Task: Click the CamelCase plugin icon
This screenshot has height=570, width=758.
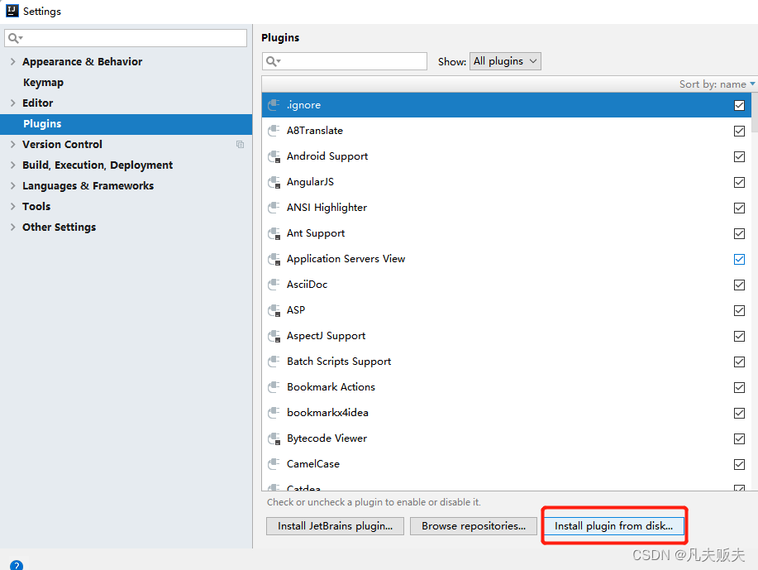Action: tap(274, 464)
